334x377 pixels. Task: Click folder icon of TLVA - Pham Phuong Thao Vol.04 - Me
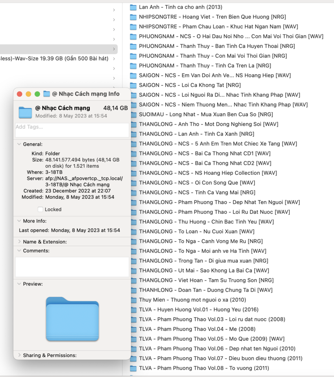pyautogui.click(x=134, y=329)
